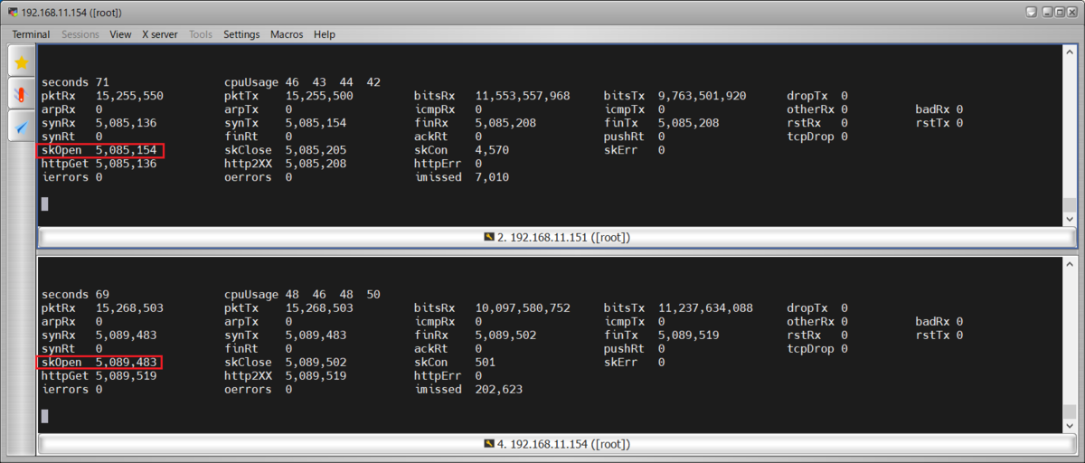Click pktTx value 15,255,500 in top terminal
Screen dimensions: 1085x463
[x=319, y=96]
